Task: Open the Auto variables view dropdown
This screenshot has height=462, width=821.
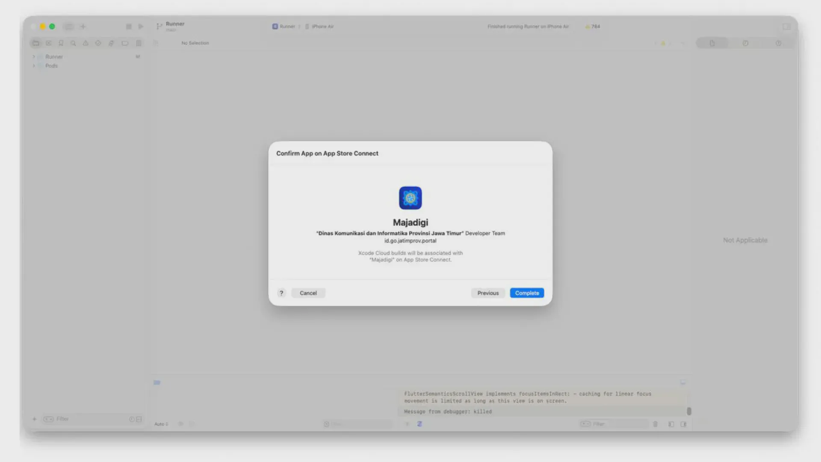Action: coord(161,424)
